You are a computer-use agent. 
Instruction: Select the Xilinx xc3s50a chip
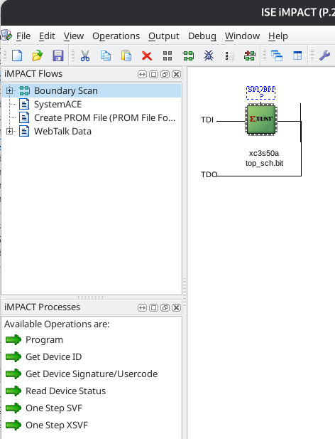tap(261, 120)
